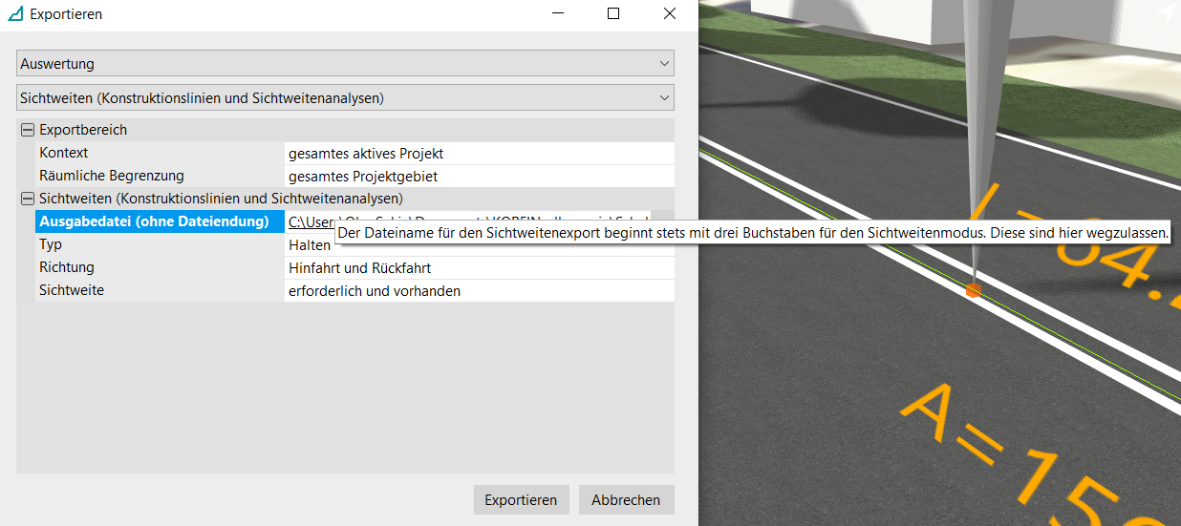
Task: Click the orange station marker on road
Action: (x=973, y=289)
